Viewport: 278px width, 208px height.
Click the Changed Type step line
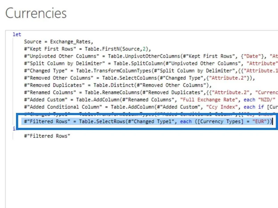pos(151,71)
